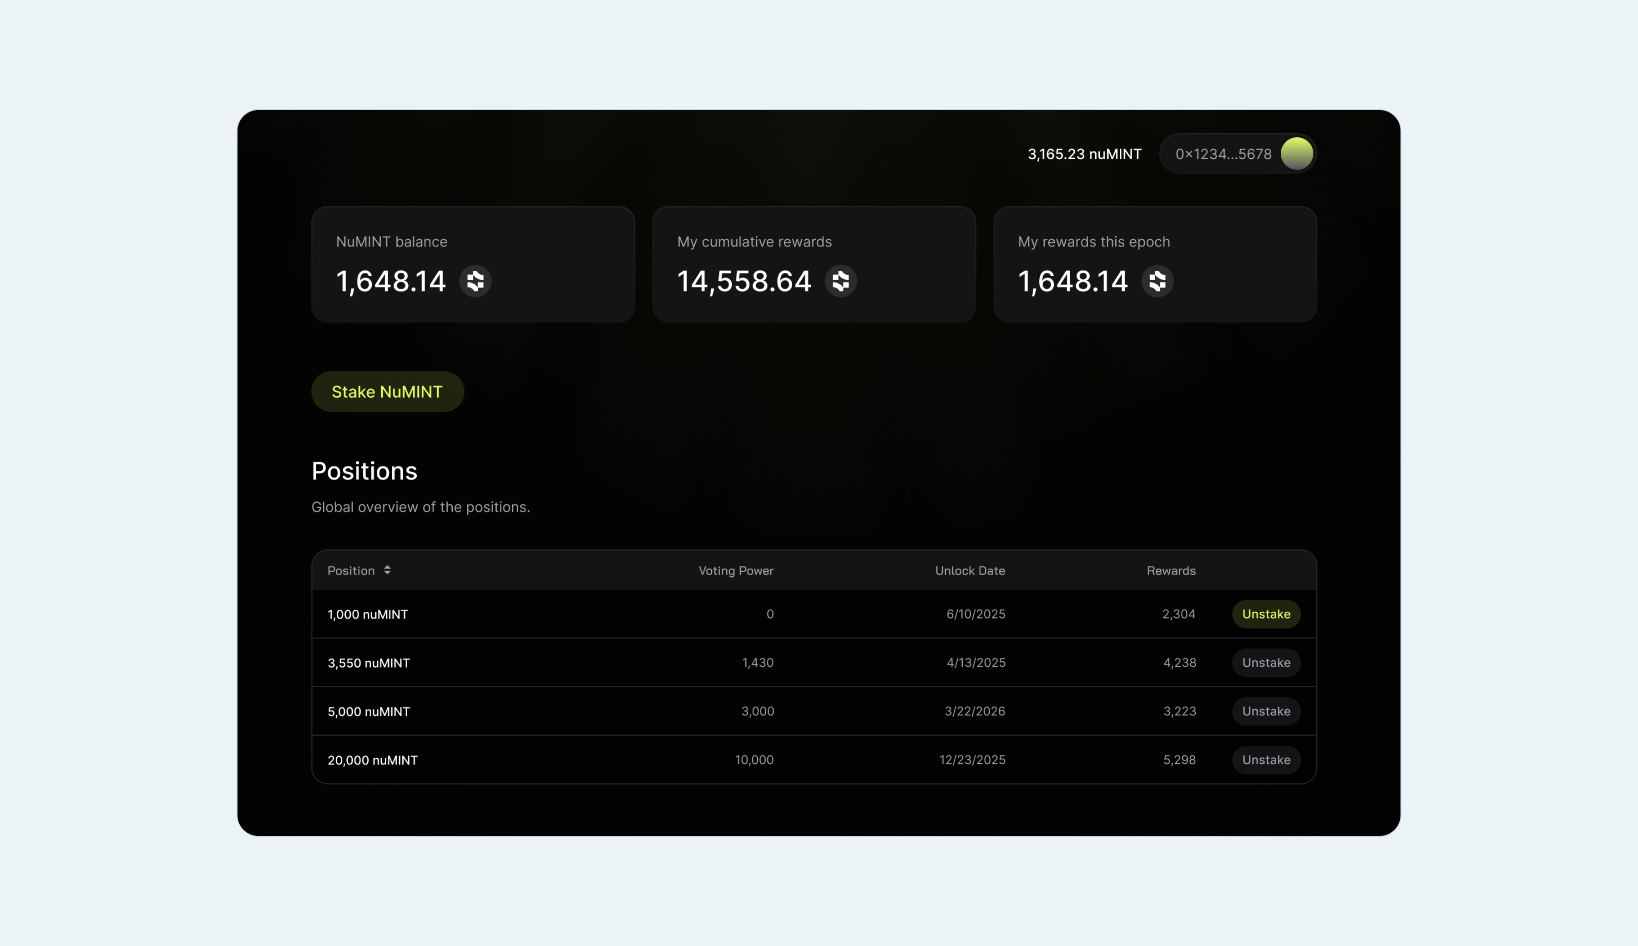Click the 10,000 voting power value
Screen dimensions: 1638x946
[x=755, y=760]
